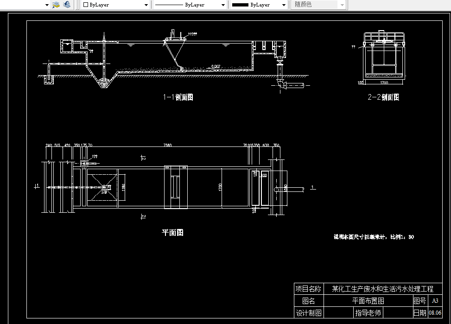
Task: Click the layer previous icon
Action: (67, 5)
